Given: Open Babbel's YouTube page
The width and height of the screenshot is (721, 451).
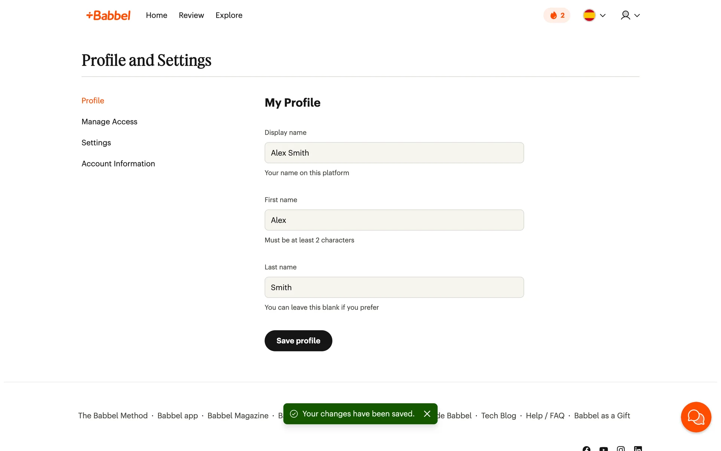Looking at the screenshot, I should pos(603,449).
